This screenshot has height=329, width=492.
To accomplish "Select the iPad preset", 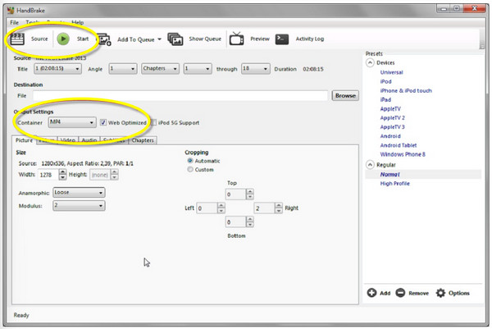I will pyautogui.click(x=385, y=99).
